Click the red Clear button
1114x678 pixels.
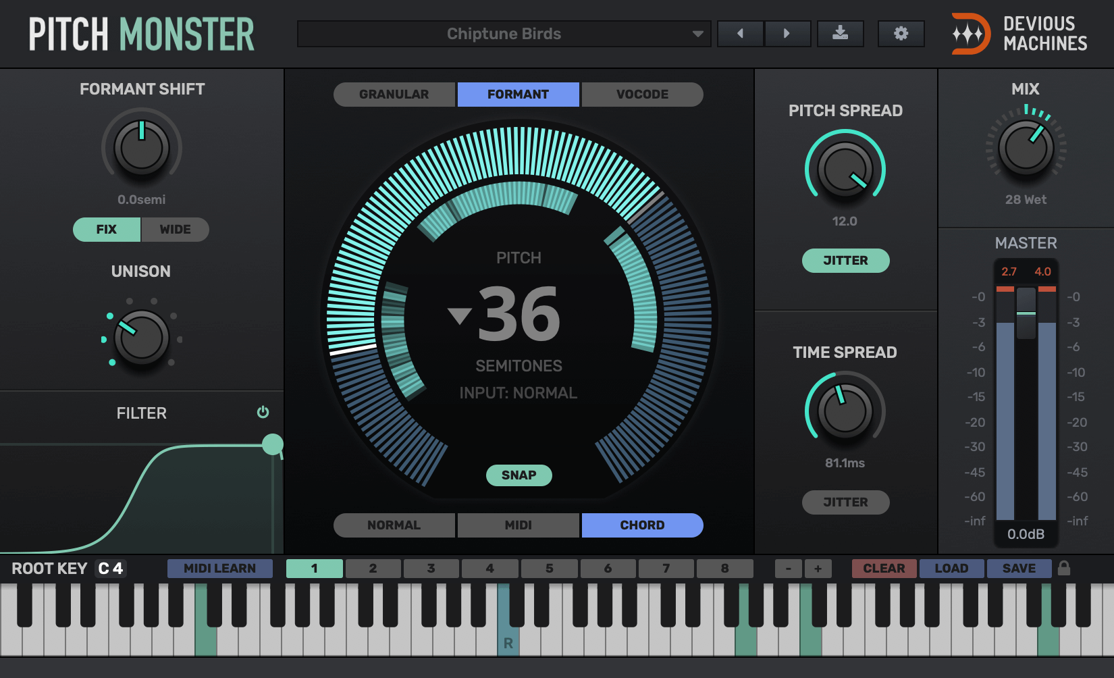click(884, 569)
